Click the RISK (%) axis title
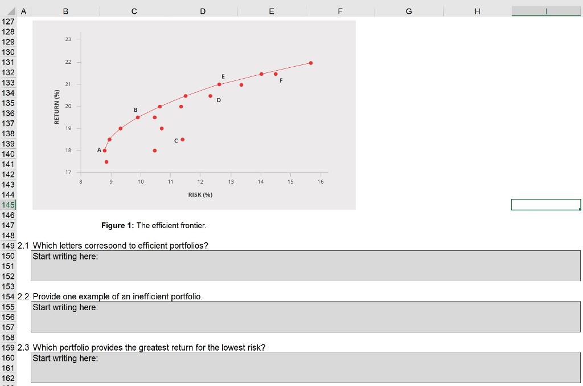The height and width of the screenshot is (386, 583). coord(199,194)
